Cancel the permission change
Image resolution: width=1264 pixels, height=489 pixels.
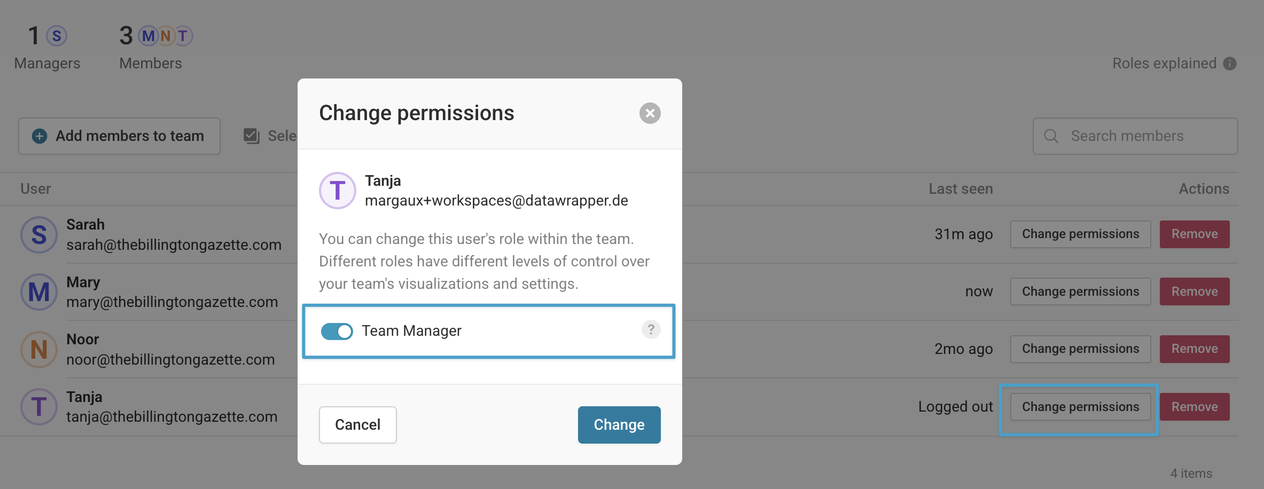click(357, 425)
